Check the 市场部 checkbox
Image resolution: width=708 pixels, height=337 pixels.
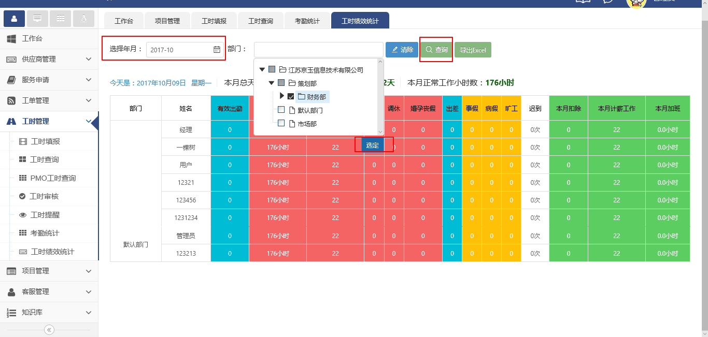tap(282, 124)
